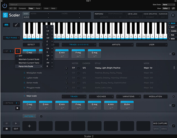
Task: Click the plugin link chain icon at top right
Action: pos(173,8)
